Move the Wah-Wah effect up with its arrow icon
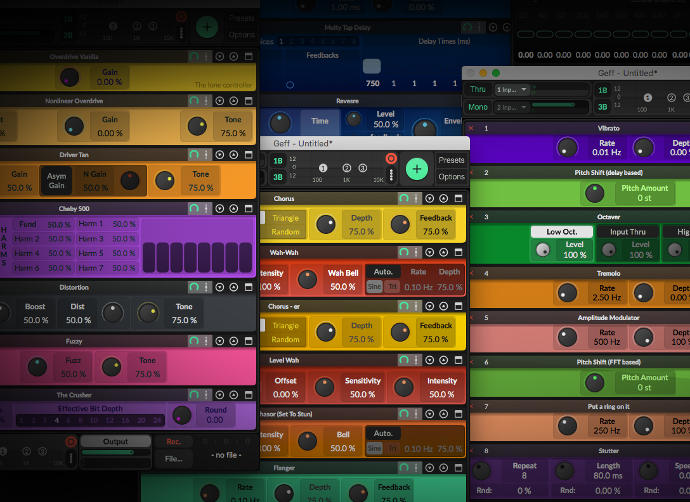The height and width of the screenshot is (502, 690). coord(443,252)
